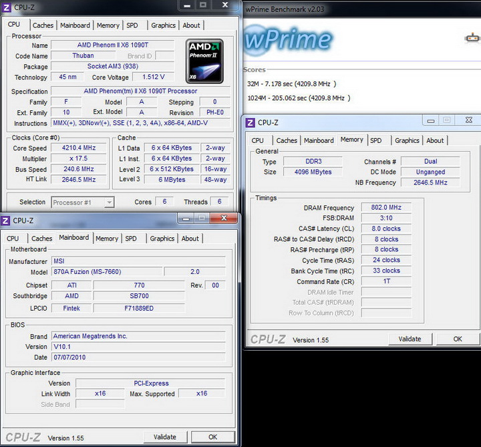This screenshot has height=447, width=481.
Task: Click the Bank Cycle Time value 33 clocks
Action: (386, 271)
